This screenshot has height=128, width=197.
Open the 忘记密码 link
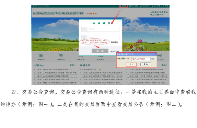point(114,42)
